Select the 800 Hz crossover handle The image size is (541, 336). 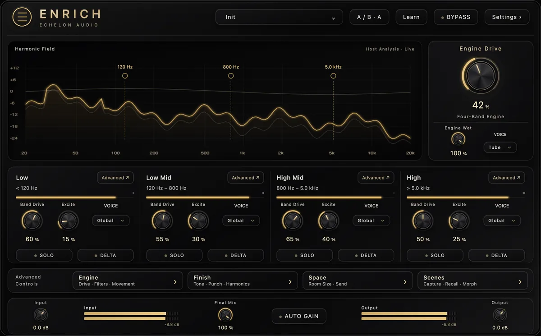pyautogui.click(x=231, y=76)
